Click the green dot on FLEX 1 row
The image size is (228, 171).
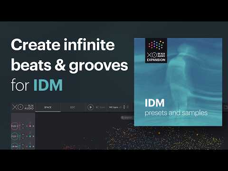[x=30, y=136]
